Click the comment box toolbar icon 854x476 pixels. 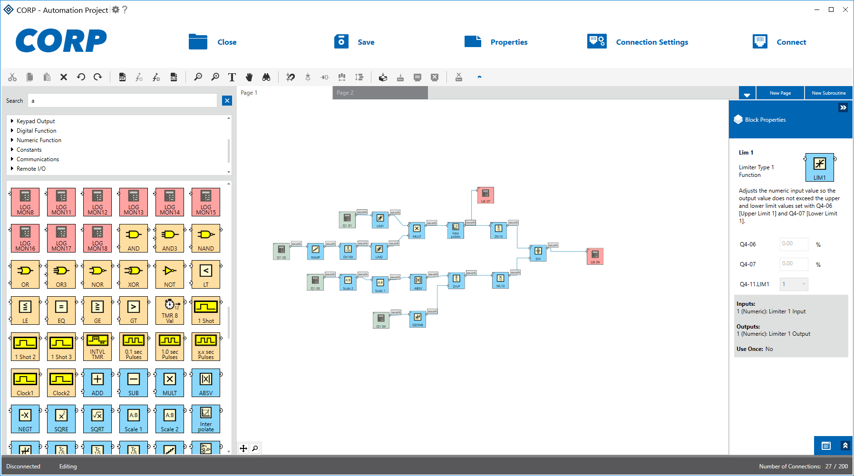(x=417, y=77)
